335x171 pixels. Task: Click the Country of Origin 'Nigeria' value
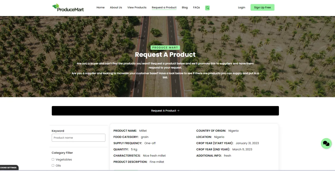(x=233, y=131)
